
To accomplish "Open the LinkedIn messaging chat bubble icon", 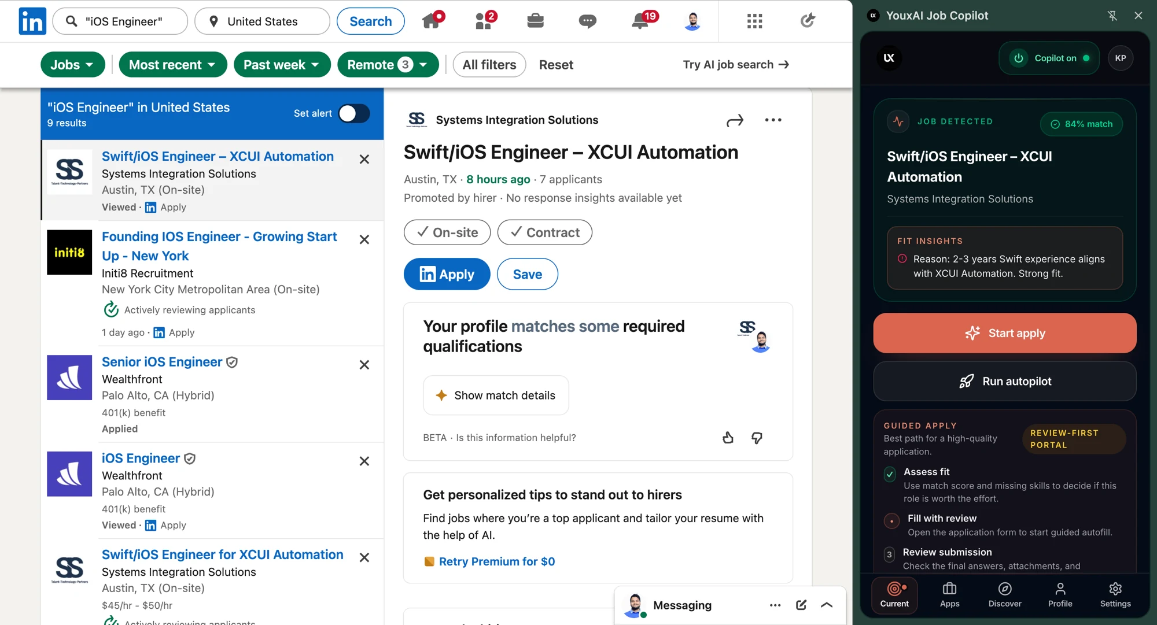I will click(x=587, y=21).
